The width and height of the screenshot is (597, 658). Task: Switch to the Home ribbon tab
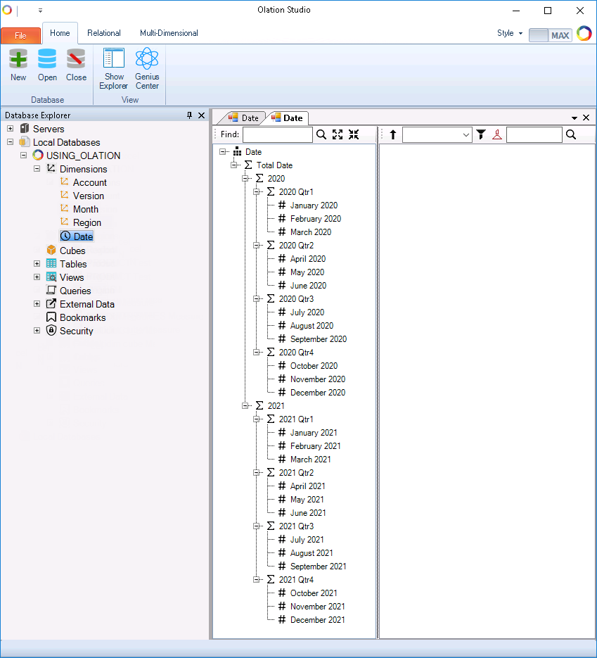60,33
